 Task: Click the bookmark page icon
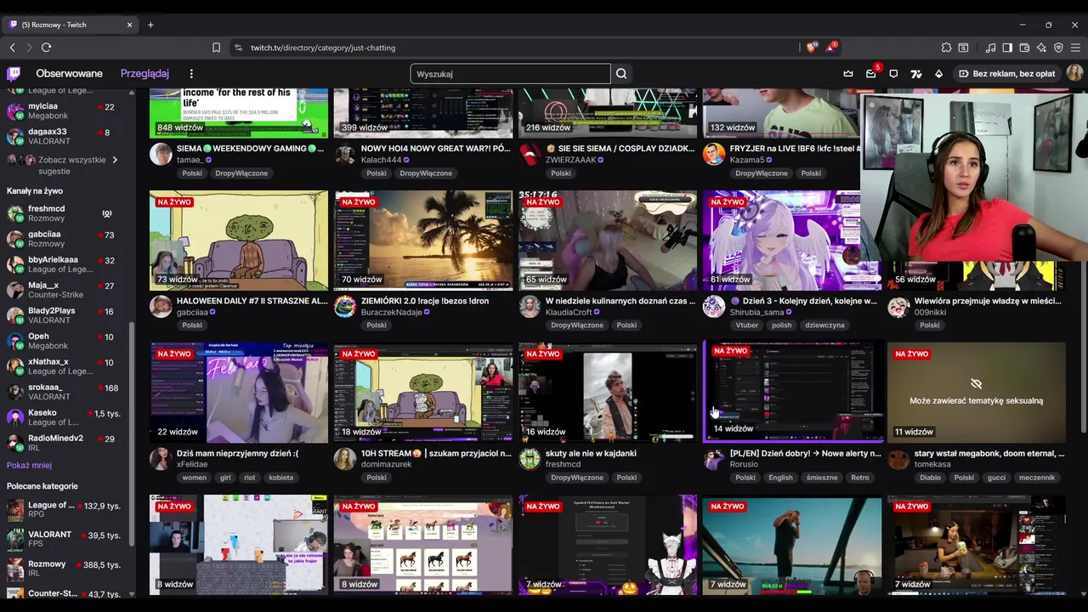(x=216, y=48)
